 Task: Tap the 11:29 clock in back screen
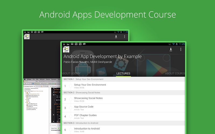tap(125, 32)
